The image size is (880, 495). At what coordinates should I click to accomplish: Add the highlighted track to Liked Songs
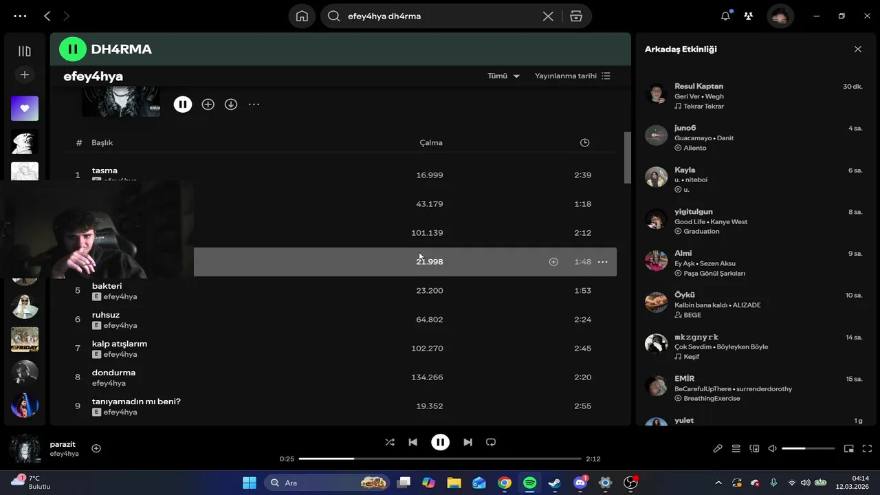[x=553, y=262]
